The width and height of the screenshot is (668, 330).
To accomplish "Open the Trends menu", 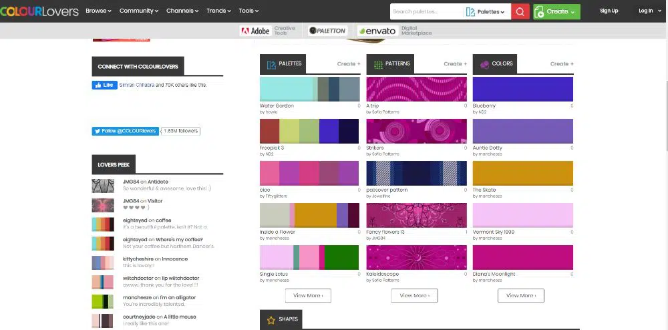I will (218, 11).
